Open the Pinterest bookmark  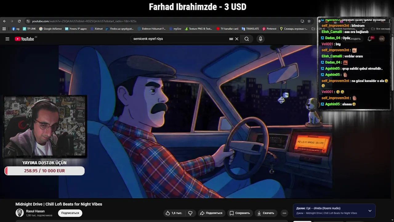pyautogui.click(x=269, y=29)
